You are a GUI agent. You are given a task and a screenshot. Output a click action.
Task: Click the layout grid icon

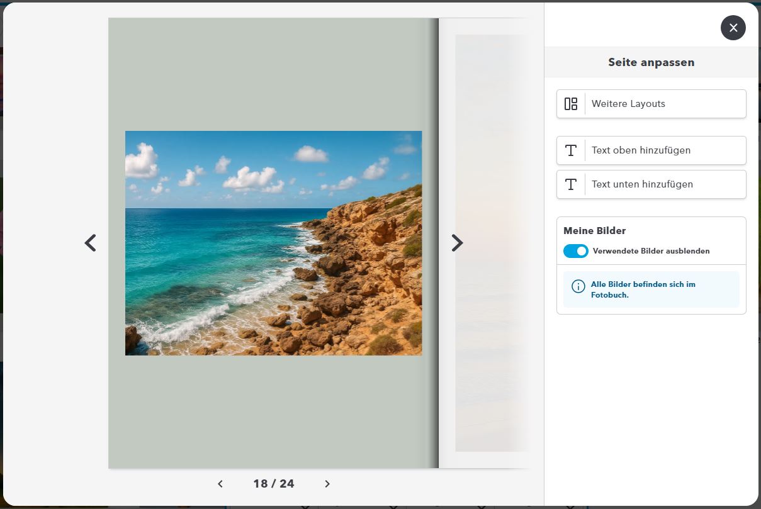(x=571, y=104)
